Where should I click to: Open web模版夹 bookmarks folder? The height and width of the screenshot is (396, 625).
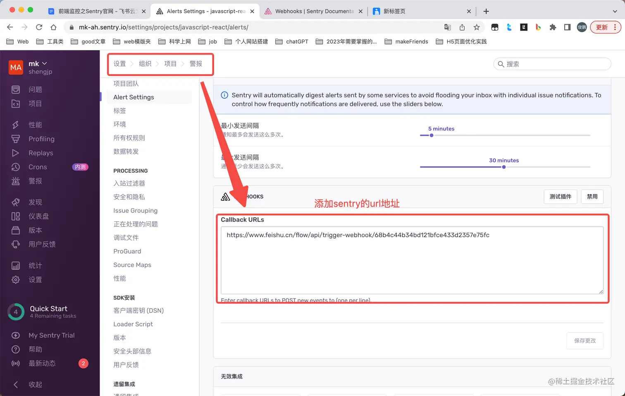[132, 41]
